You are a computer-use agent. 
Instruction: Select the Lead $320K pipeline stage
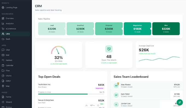pyautogui.click(x=52, y=28)
